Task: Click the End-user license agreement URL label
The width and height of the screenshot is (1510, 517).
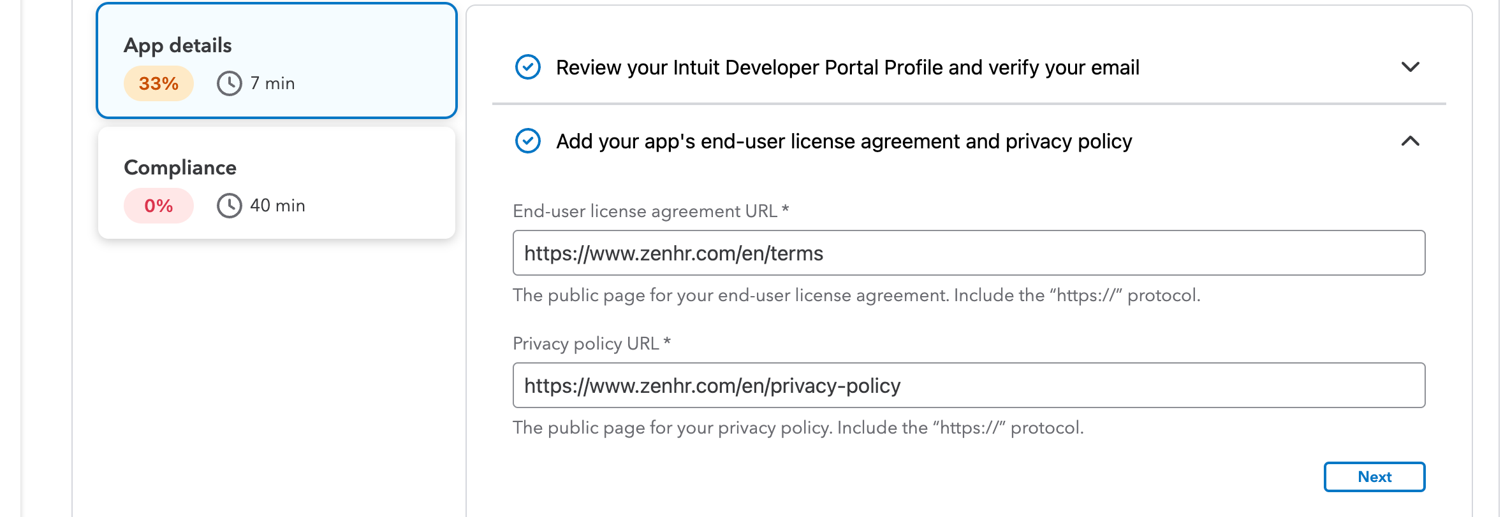Action: [x=650, y=211]
